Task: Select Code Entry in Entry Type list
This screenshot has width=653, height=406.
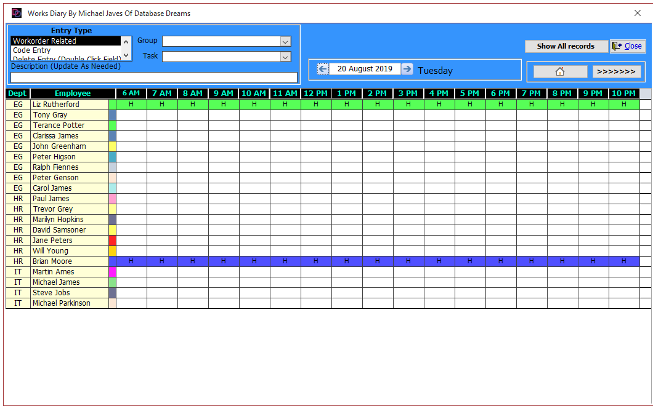Action: [65, 50]
